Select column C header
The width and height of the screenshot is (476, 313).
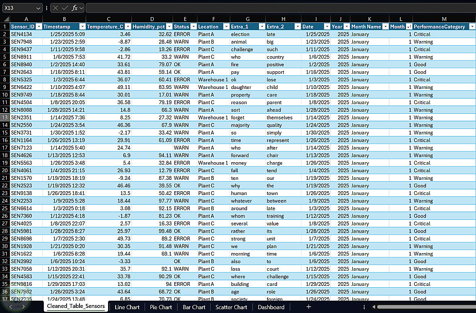point(109,19)
